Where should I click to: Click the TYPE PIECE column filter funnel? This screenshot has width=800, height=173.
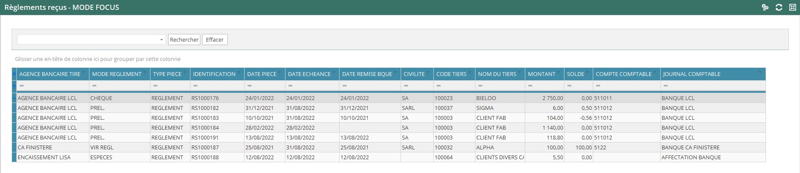click(184, 72)
